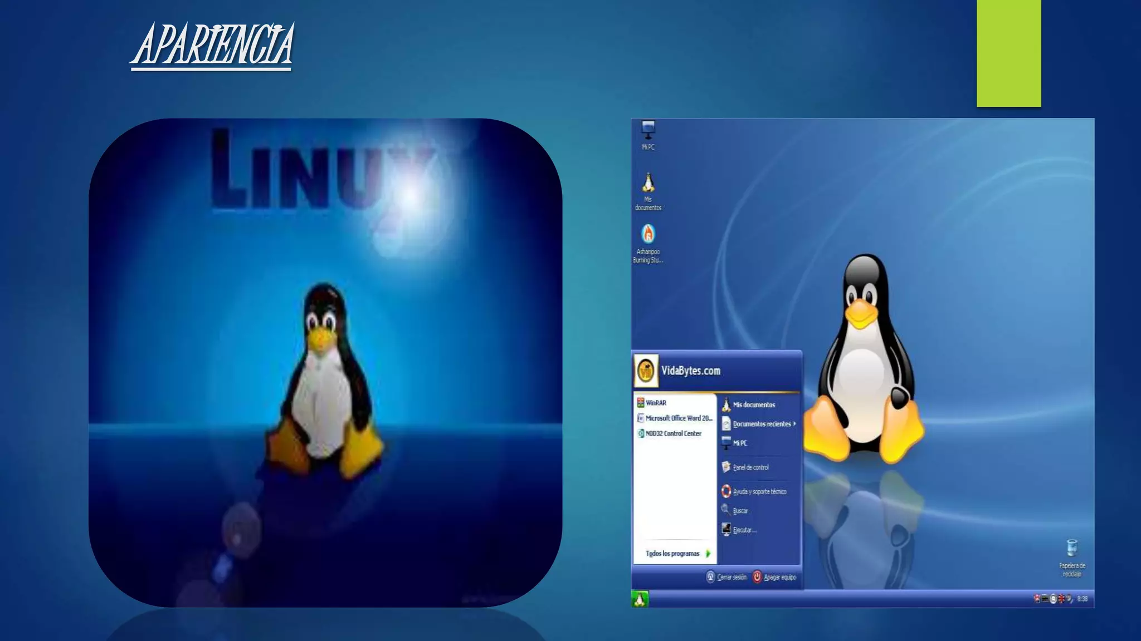Expand Documentos recientes submenu
Image resolution: width=1141 pixels, height=641 pixels.
762,424
